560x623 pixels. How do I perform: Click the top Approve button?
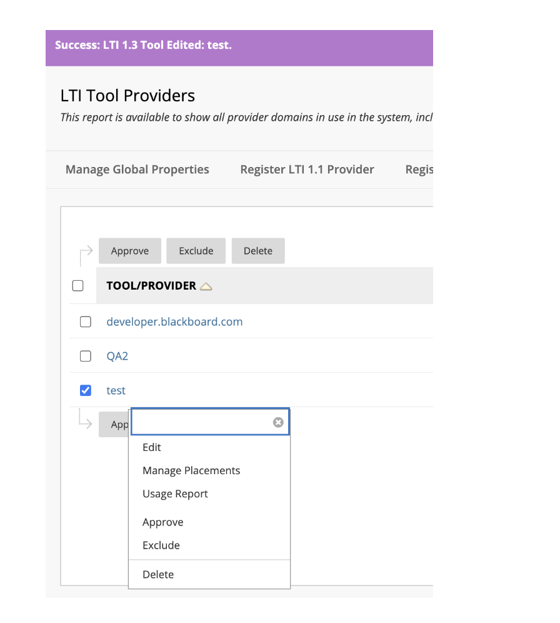click(x=130, y=251)
